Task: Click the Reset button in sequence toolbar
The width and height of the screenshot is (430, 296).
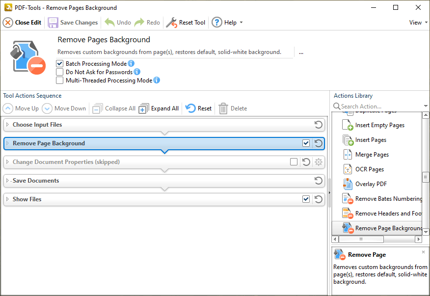Action: click(199, 108)
